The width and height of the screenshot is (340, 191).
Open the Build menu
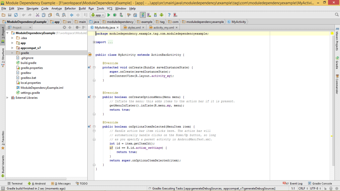click(82, 8)
